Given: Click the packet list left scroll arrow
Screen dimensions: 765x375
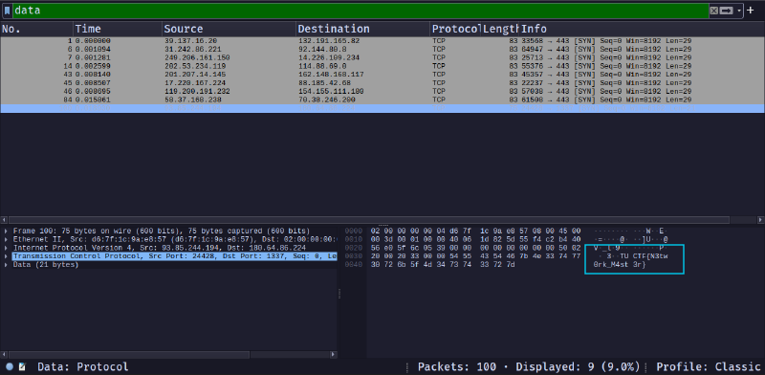Looking at the screenshot, I should click(4, 220).
